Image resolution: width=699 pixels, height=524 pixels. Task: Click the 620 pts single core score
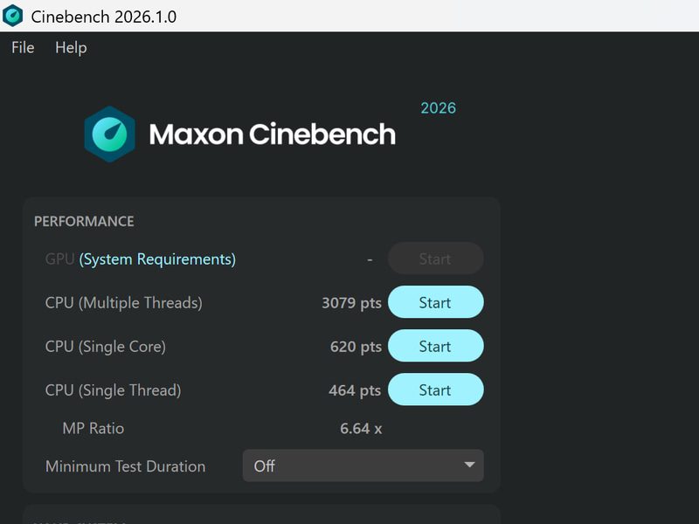coord(356,347)
